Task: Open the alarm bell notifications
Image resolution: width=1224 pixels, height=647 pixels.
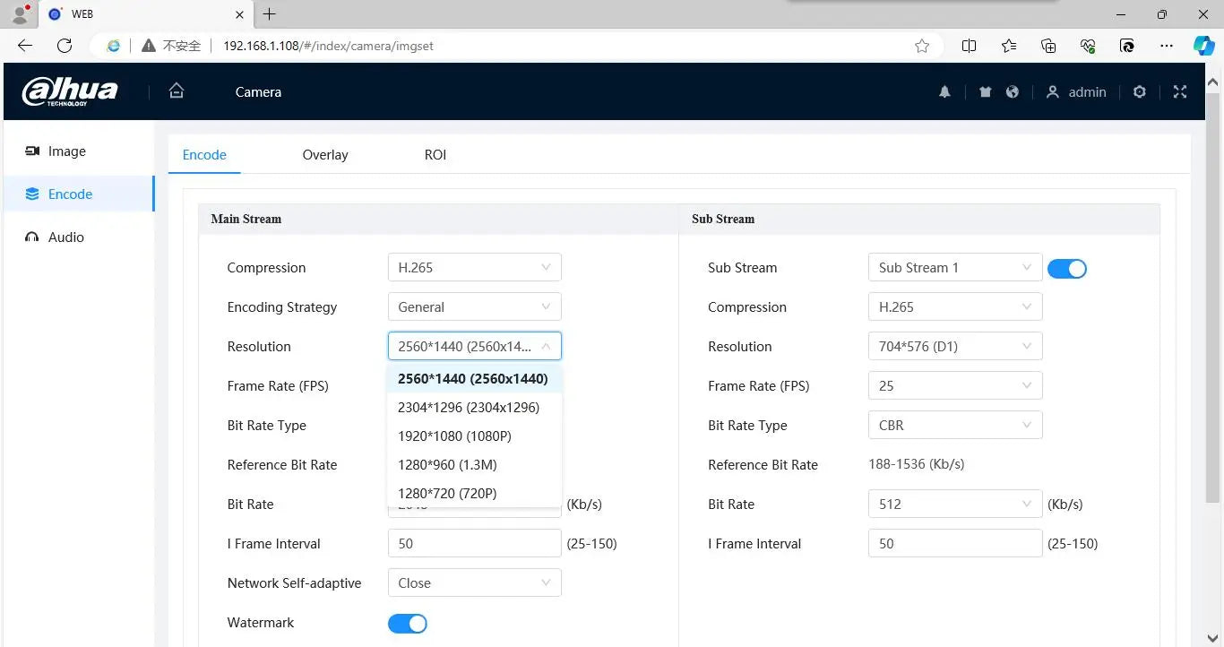Action: 944,91
